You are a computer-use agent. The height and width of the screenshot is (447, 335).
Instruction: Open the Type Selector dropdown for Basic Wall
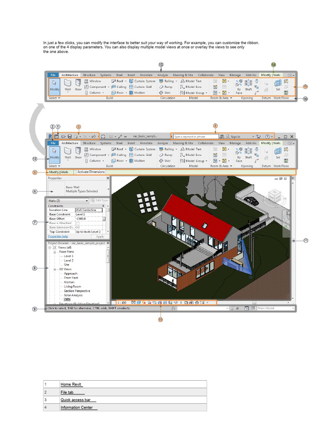pos(108,189)
